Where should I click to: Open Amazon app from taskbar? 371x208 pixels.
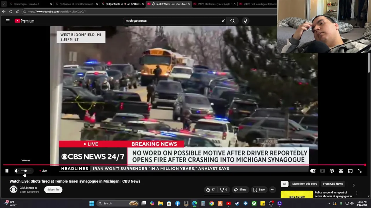pos(186,203)
